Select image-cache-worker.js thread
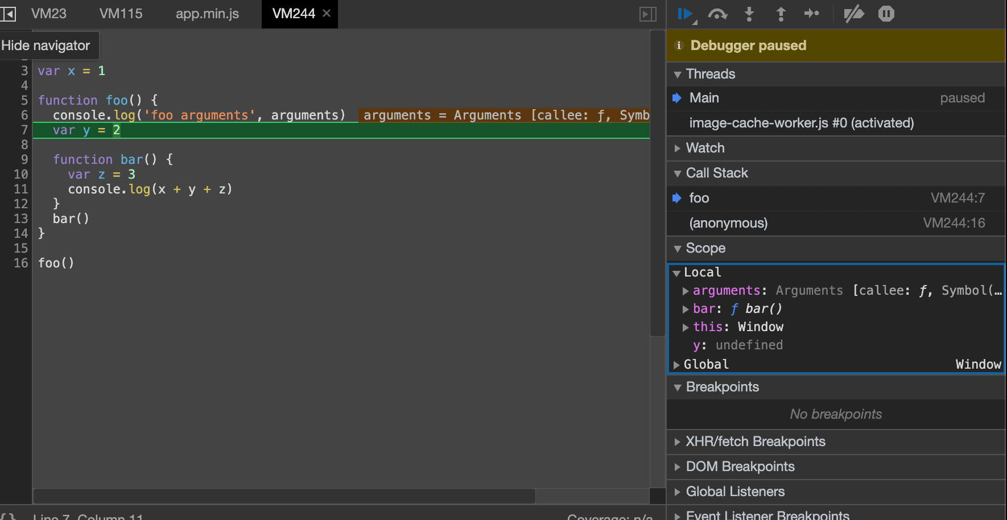1007x520 pixels. pos(801,123)
